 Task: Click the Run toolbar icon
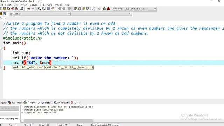[80, 9]
